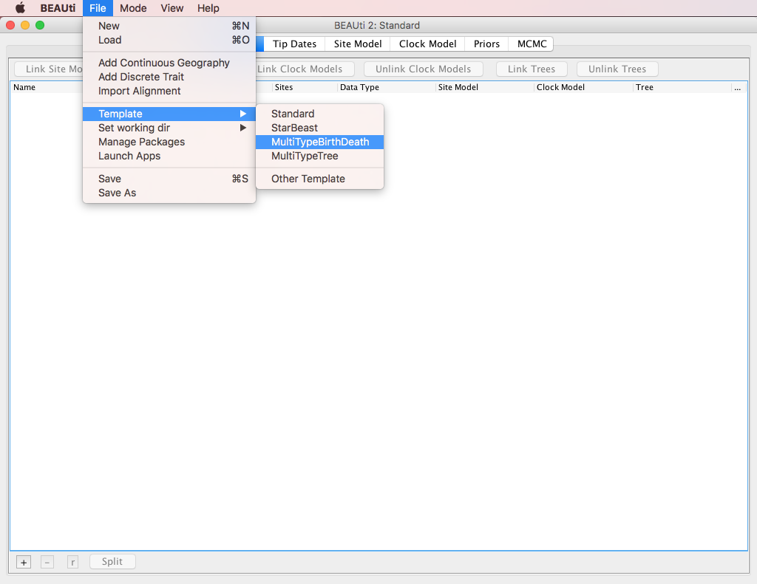Choose Save As
Screen dimensions: 757x584
tap(169, 193)
